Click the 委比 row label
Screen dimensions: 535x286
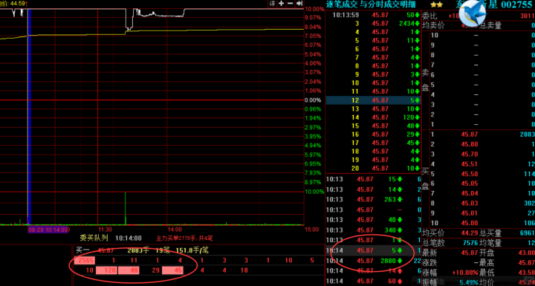point(429,16)
